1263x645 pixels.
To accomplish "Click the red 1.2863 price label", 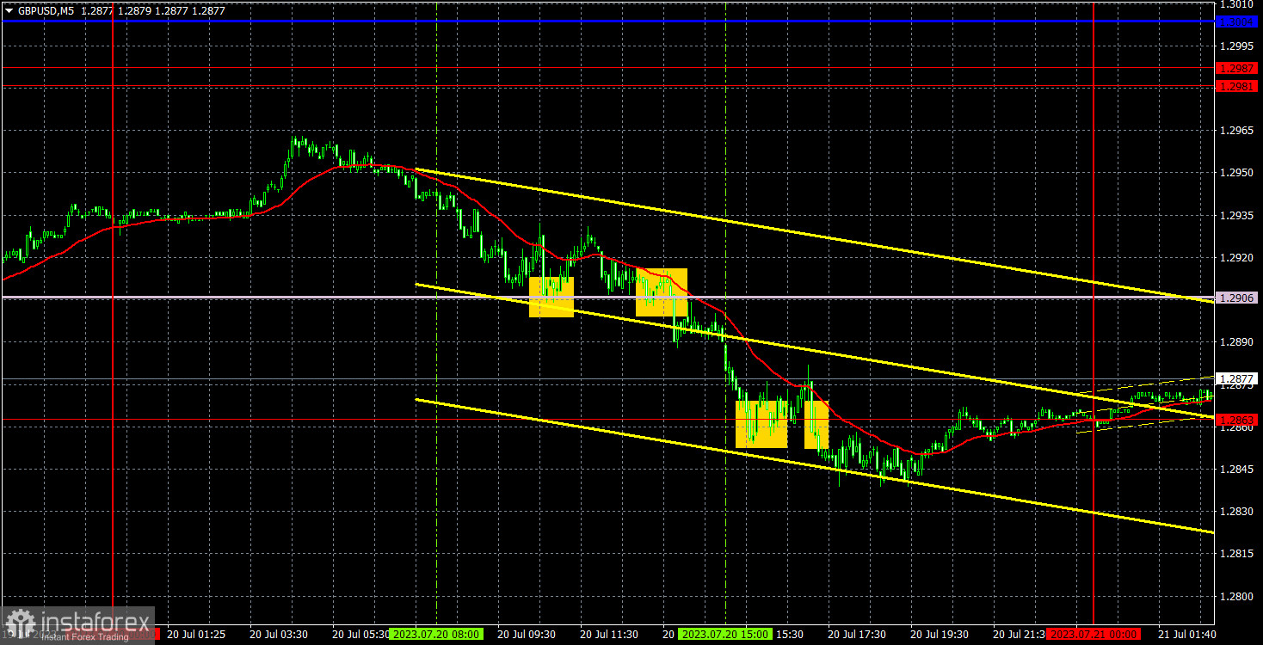I will click(1238, 420).
